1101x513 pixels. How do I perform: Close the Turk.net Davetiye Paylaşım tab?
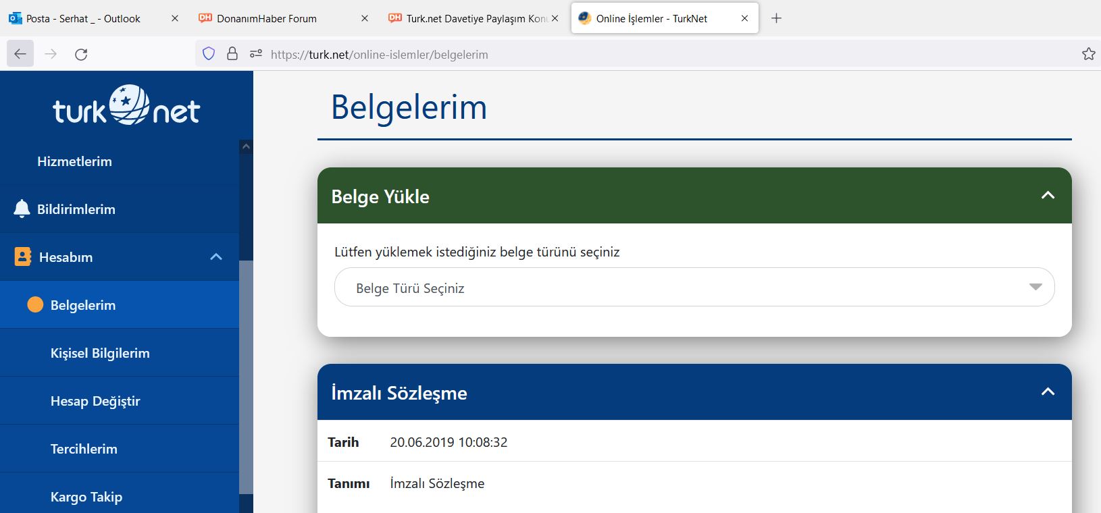555,18
